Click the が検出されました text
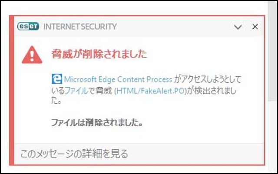The height and width of the screenshot is (174, 278). tap(211, 91)
